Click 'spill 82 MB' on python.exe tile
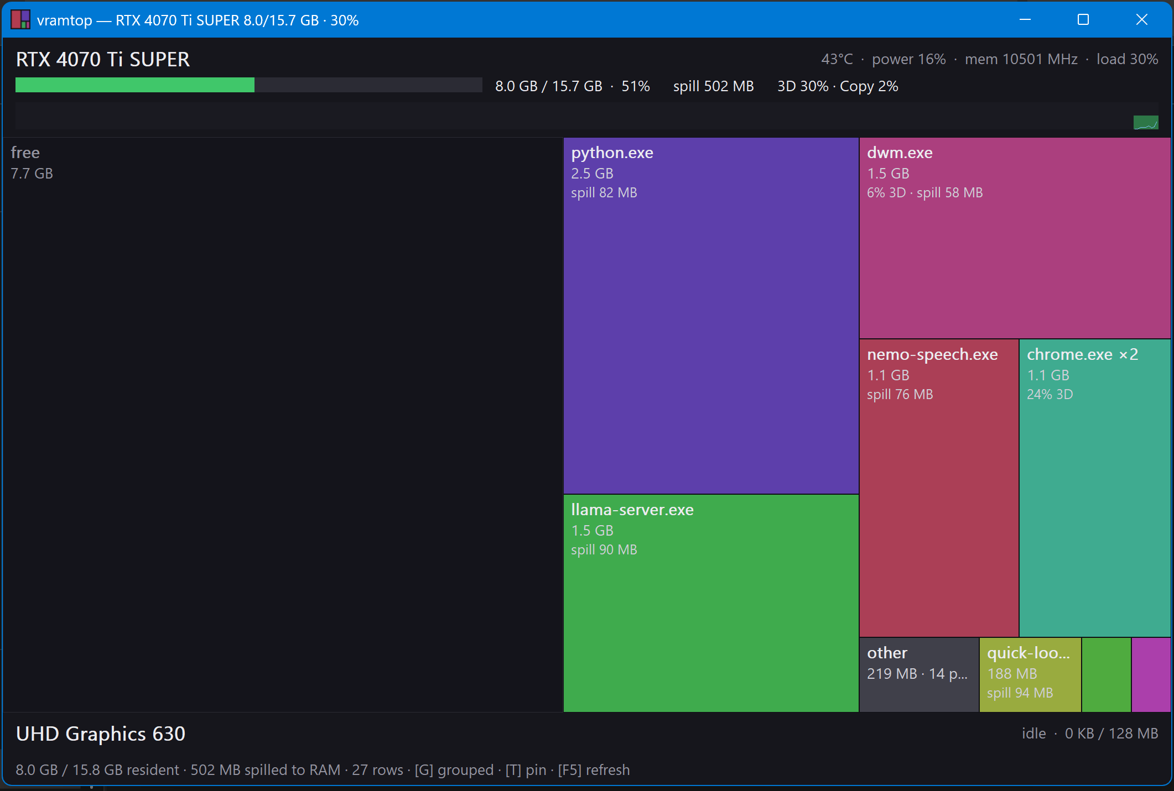The height and width of the screenshot is (791, 1174). tap(604, 193)
